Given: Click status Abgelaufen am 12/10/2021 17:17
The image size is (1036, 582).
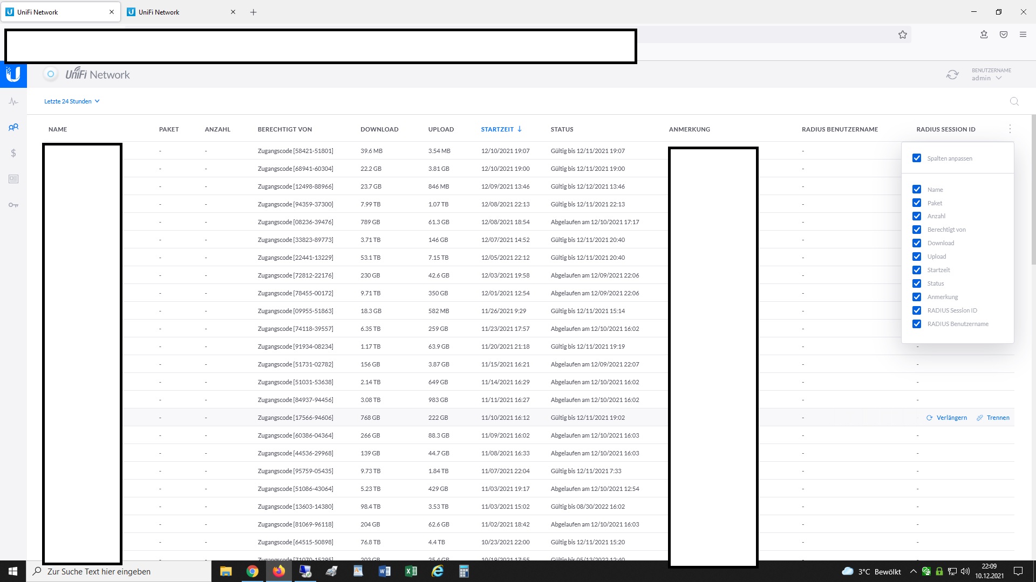Looking at the screenshot, I should pyautogui.click(x=595, y=222).
